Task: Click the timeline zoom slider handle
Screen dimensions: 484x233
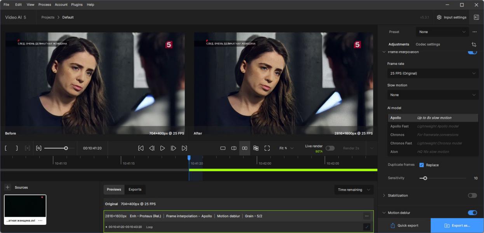Action: pos(66,148)
